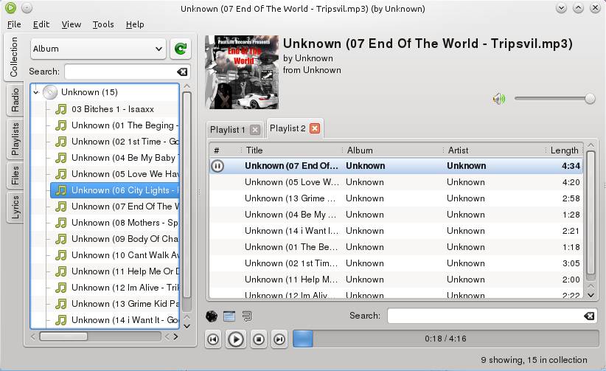
Task: Sort playlist by Title column
Action: (x=292, y=150)
